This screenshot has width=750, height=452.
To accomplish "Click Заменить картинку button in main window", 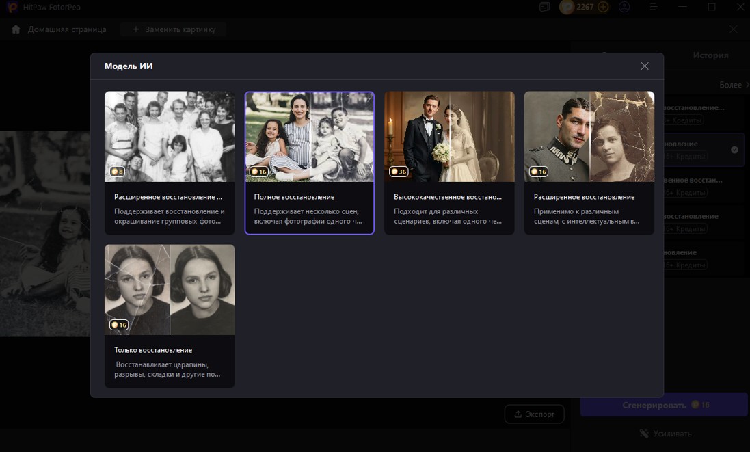I will [x=173, y=29].
